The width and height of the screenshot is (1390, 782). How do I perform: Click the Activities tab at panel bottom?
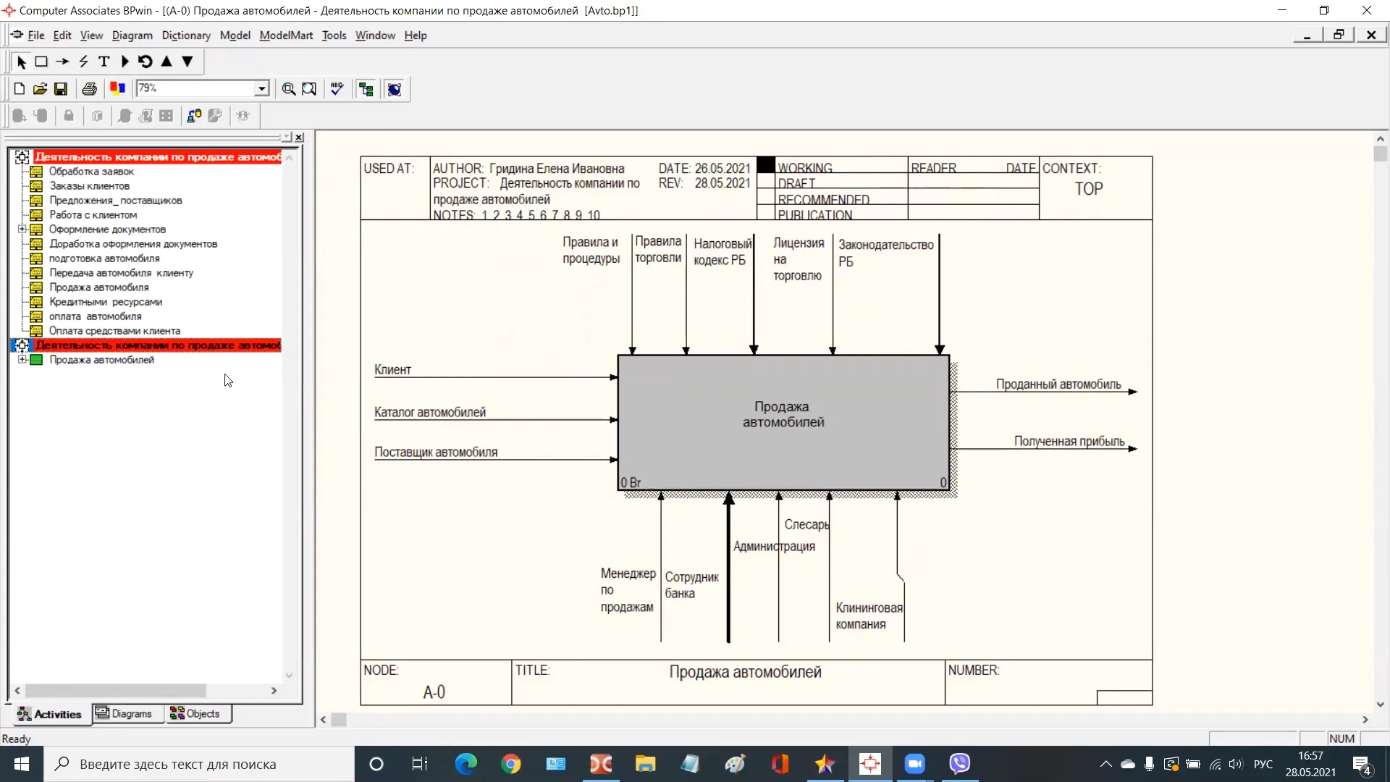coord(50,713)
